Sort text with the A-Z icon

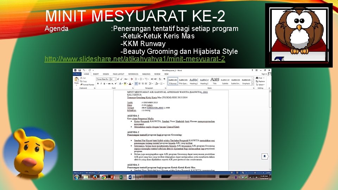160,79
